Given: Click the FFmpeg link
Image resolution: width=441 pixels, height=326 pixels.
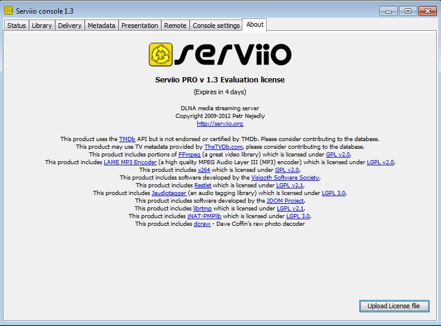Looking at the screenshot, I should (189, 155).
